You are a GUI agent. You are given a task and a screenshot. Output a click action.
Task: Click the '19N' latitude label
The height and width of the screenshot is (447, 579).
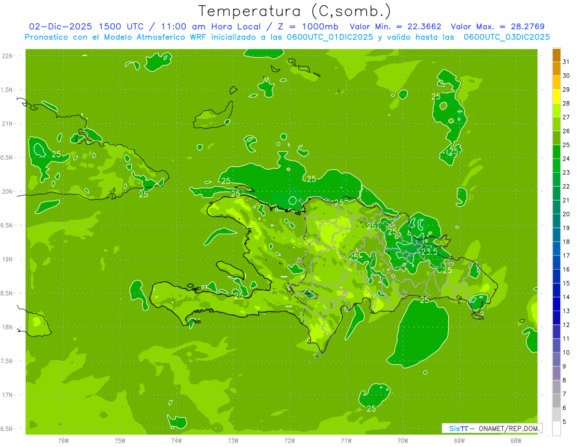click(x=7, y=259)
